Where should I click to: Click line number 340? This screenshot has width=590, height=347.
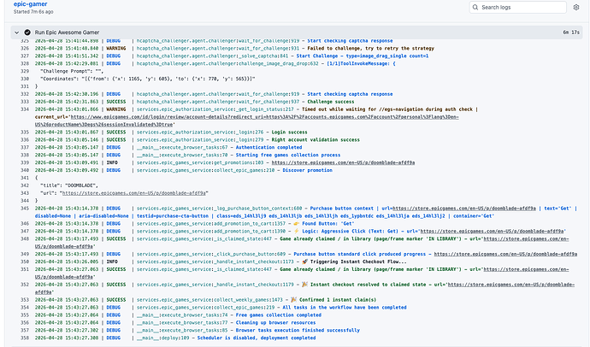25,170
